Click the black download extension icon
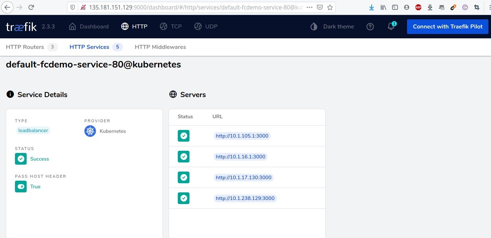The image size is (491, 238). tap(430, 7)
